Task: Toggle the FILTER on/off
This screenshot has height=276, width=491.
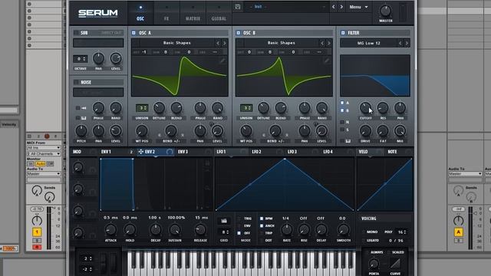Action: [x=343, y=33]
